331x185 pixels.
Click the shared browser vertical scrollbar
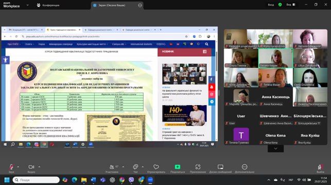pos(216,62)
